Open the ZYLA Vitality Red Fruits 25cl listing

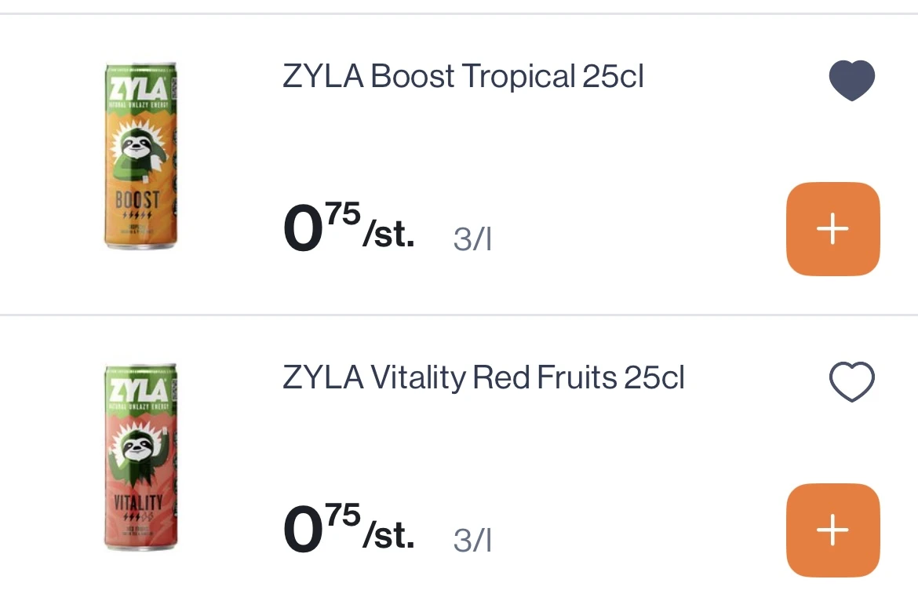click(484, 377)
